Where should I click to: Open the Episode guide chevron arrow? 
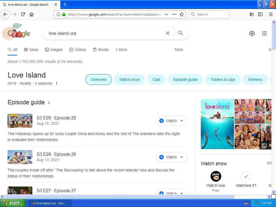tap(49, 103)
